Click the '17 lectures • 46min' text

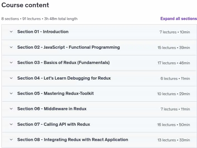tap(174, 63)
